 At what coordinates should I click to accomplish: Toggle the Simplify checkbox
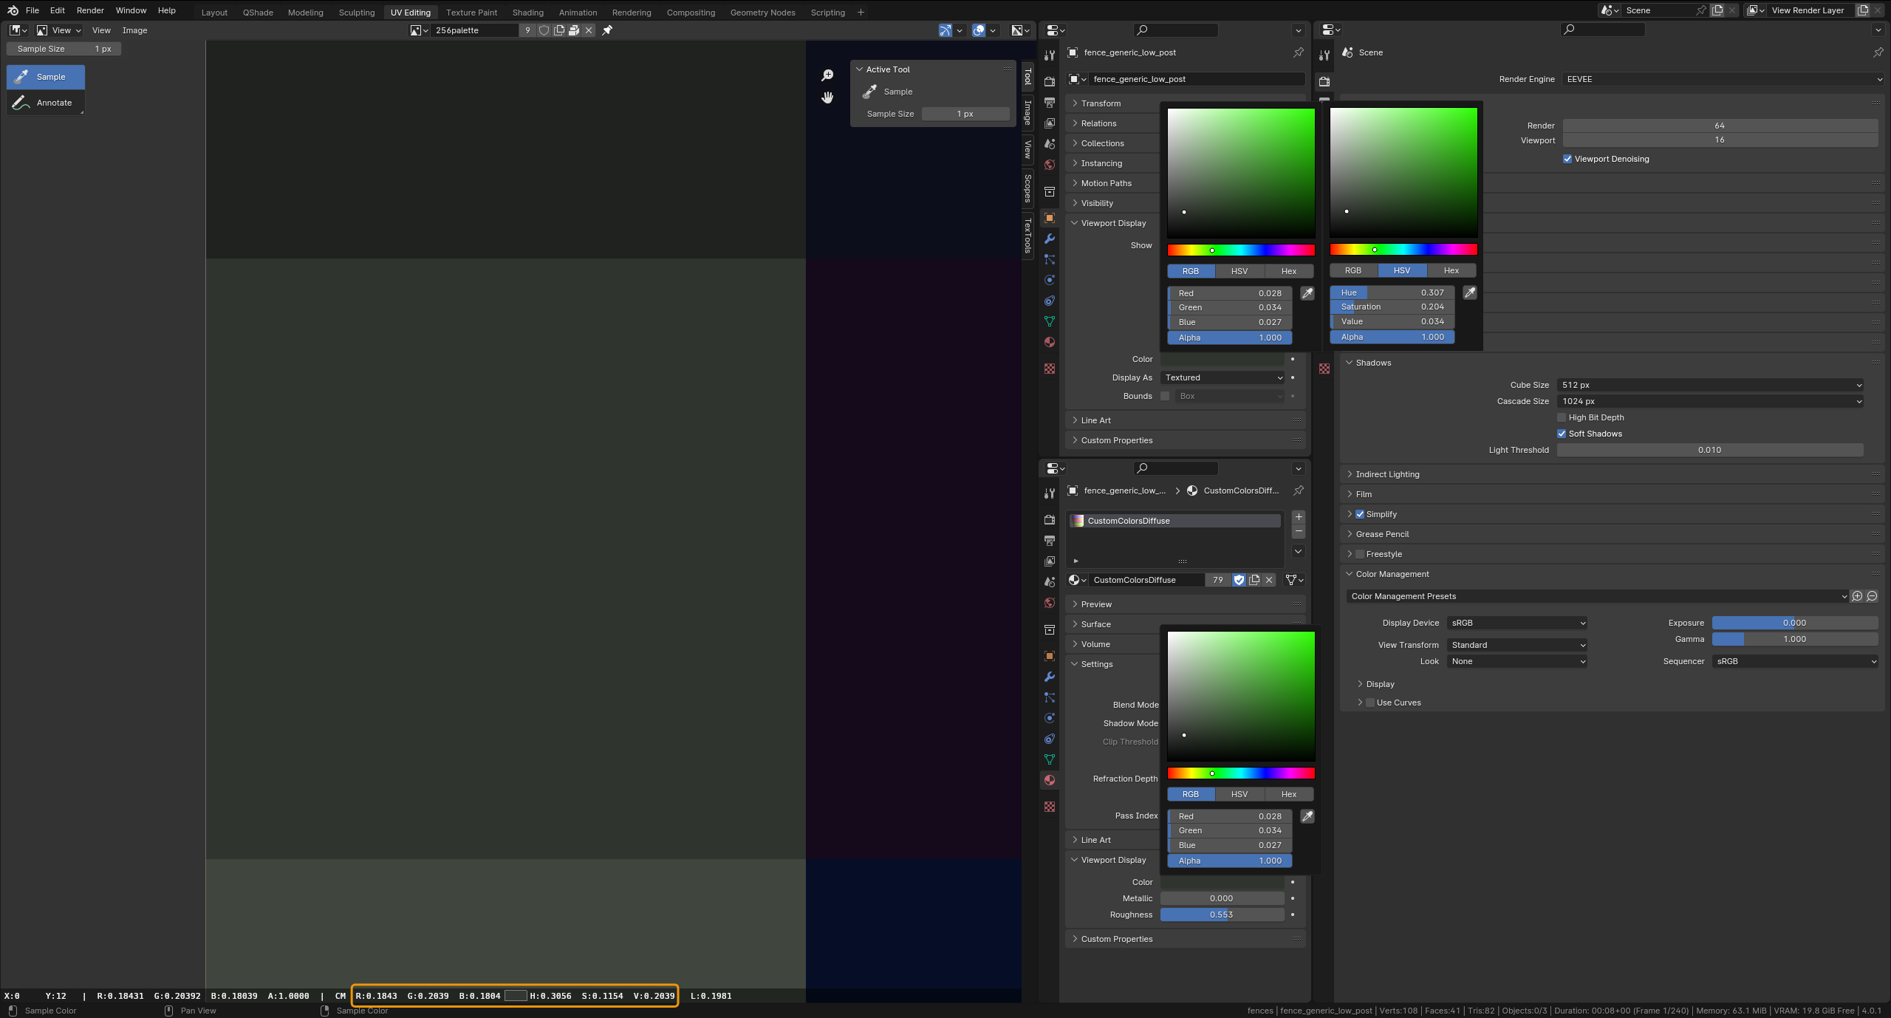[x=1360, y=514]
